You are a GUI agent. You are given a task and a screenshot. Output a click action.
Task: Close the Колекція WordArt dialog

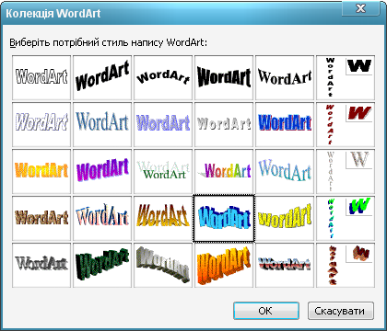pyautogui.click(x=360, y=8)
